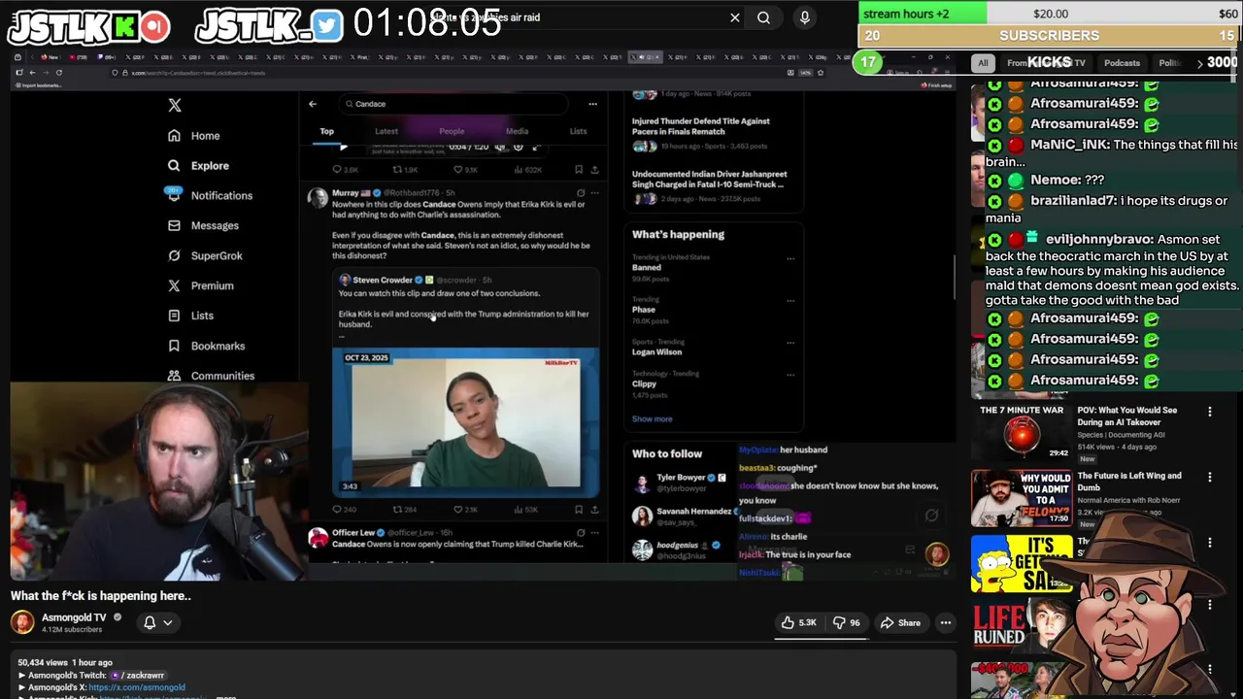This screenshot has height=699, width=1243.
Task: Switch to the Latest search results tab
Action: (x=386, y=131)
